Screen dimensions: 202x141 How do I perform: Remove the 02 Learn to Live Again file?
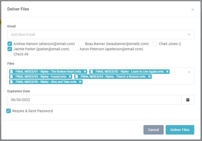point(167,72)
